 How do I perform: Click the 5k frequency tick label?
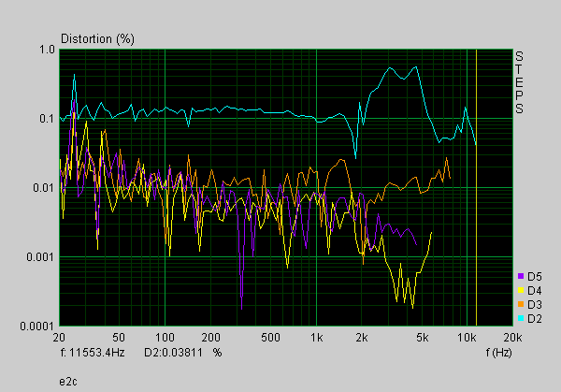click(423, 337)
